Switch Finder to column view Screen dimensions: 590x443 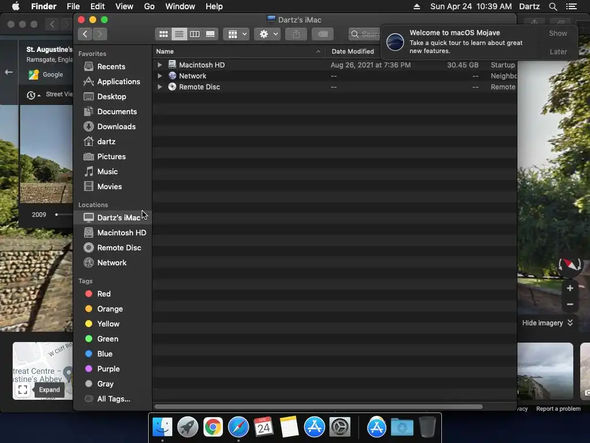click(x=195, y=34)
